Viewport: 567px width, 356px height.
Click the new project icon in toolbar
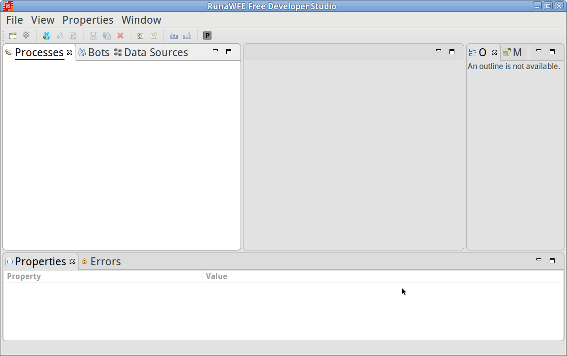click(13, 36)
